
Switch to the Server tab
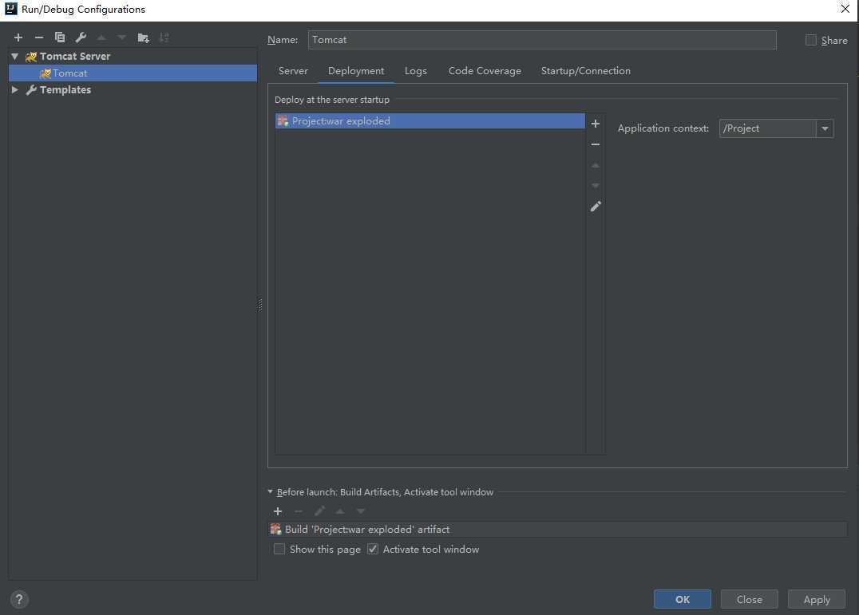(293, 71)
